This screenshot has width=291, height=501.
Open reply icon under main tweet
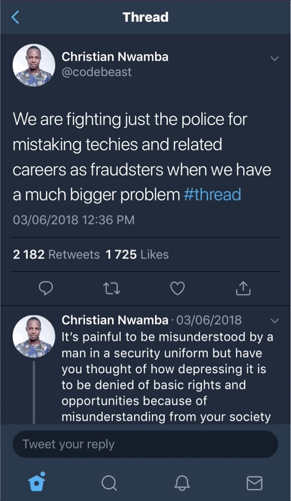pos(45,289)
